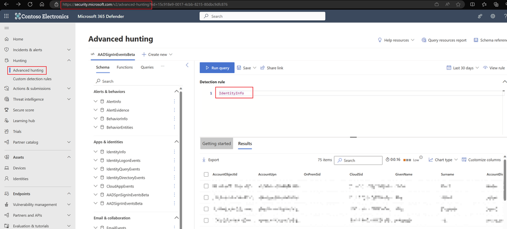This screenshot has width=507, height=229.
Task: Collapse the schema pane with left chevron
Action: point(187,65)
